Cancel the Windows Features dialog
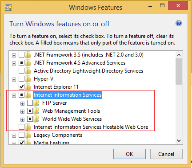 tap(166, 154)
